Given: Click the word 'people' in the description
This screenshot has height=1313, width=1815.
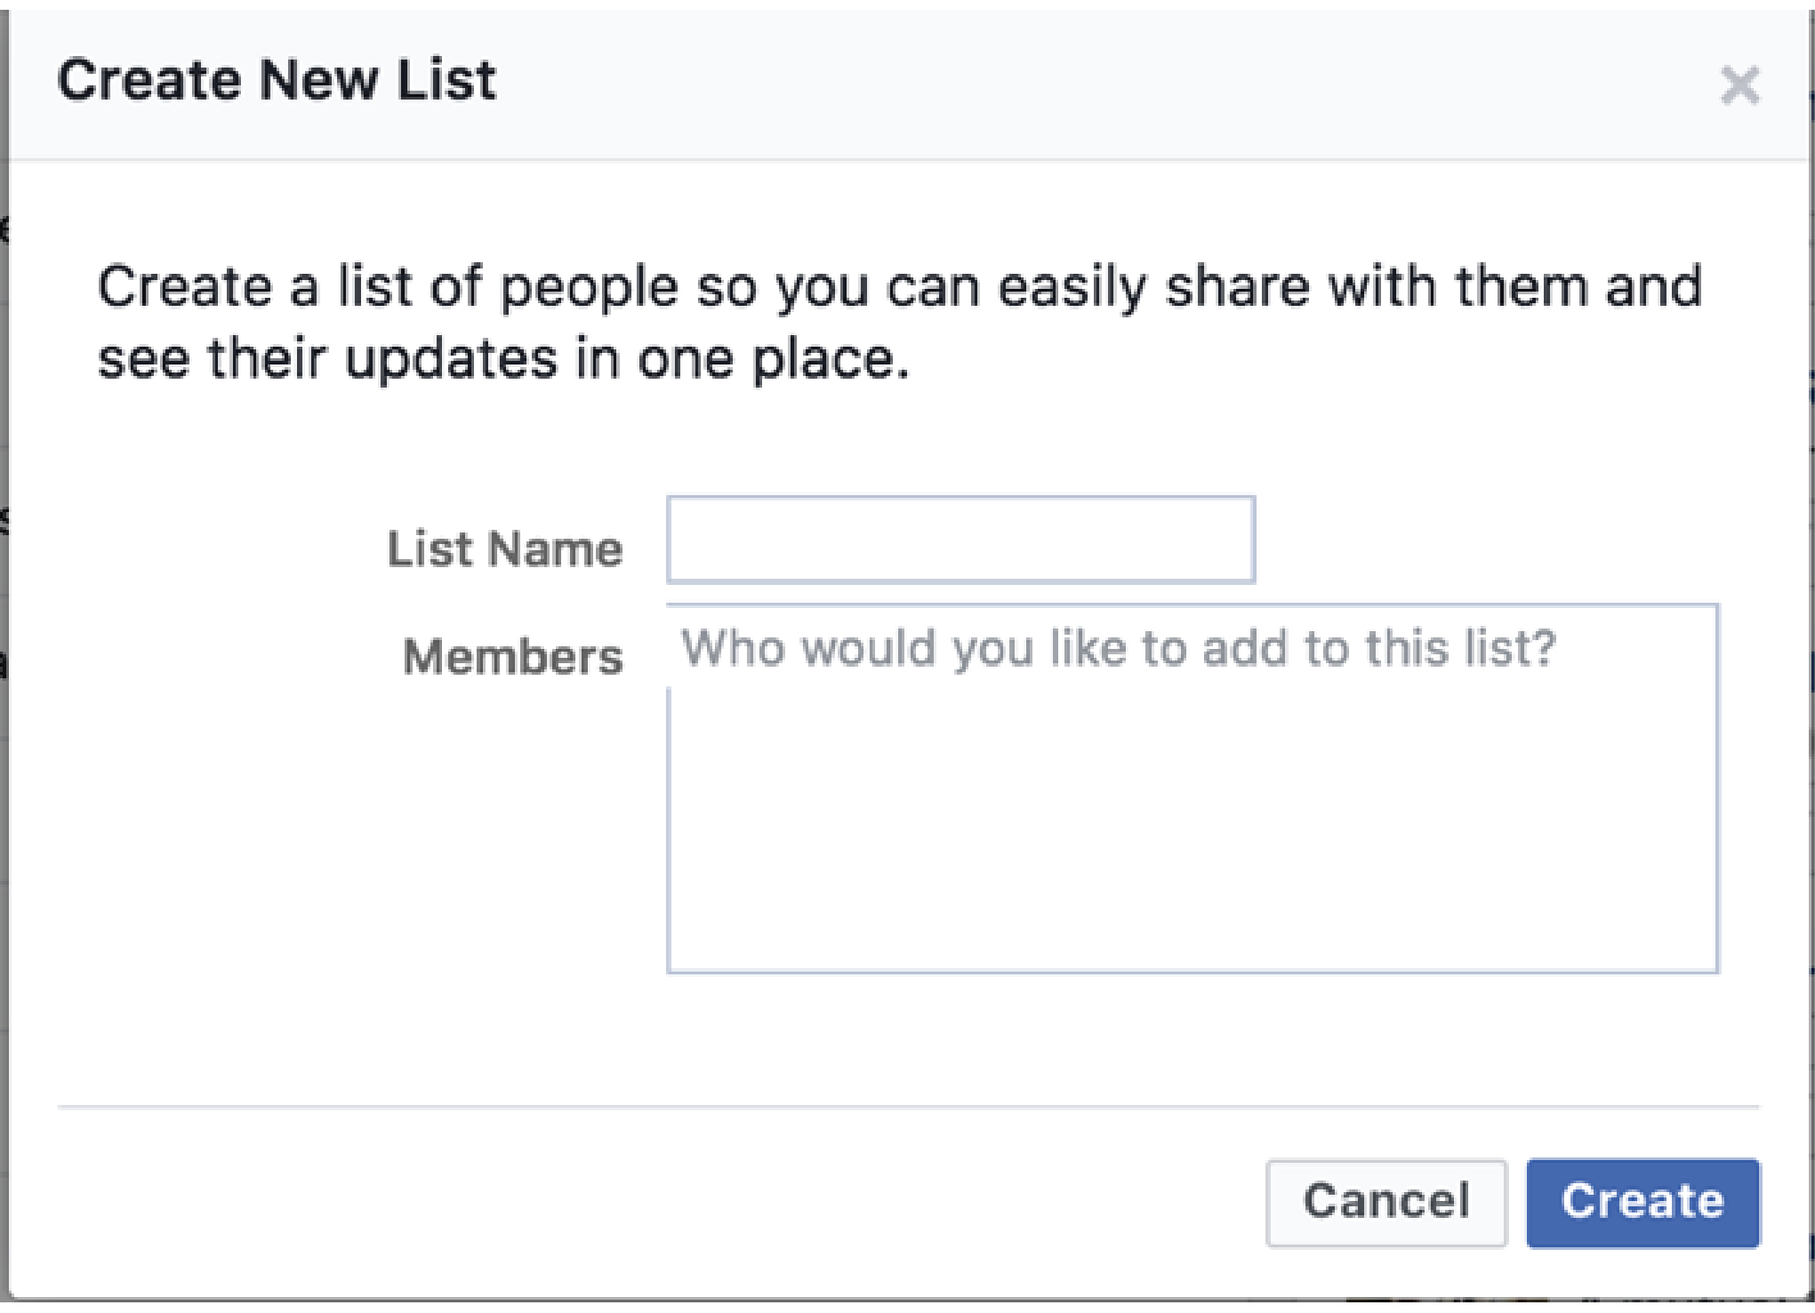Looking at the screenshot, I should [589, 289].
